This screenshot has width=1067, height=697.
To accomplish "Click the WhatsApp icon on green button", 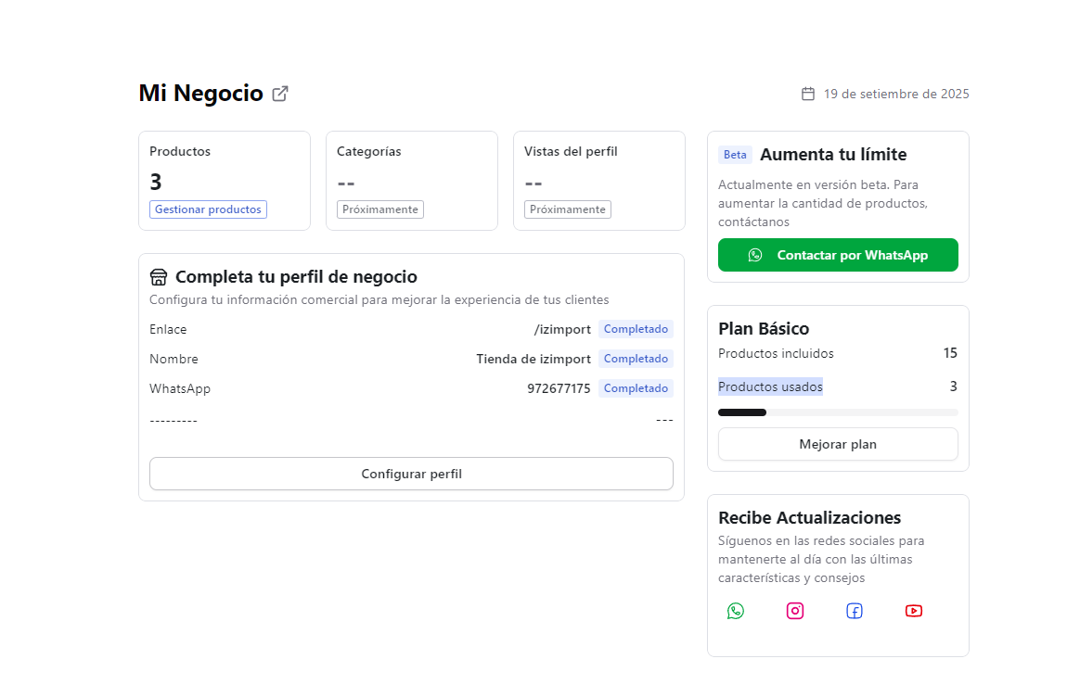I will coord(756,255).
